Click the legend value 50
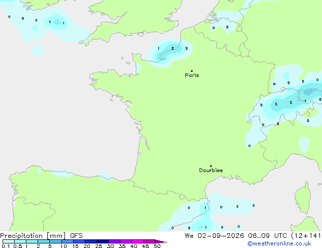This screenshot has width=322, height=248. tap(157, 246)
